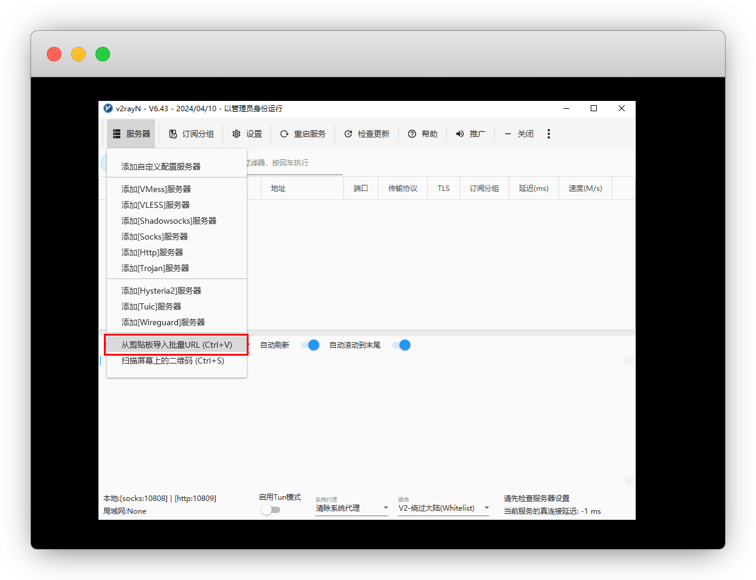
Task: Enable the 启用Tun模式 switch
Action: 270,510
